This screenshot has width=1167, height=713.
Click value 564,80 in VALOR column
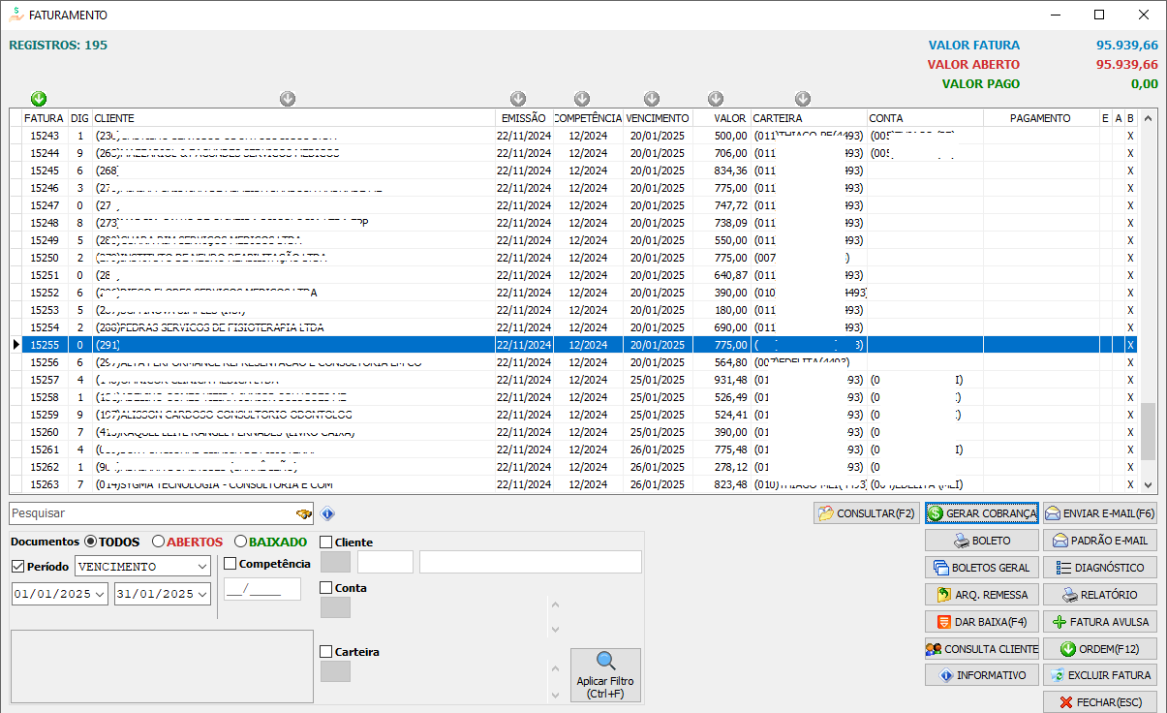click(x=728, y=362)
